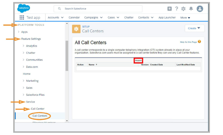
Task: Open the Setup gear icon in header
Action: tap(183, 9)
